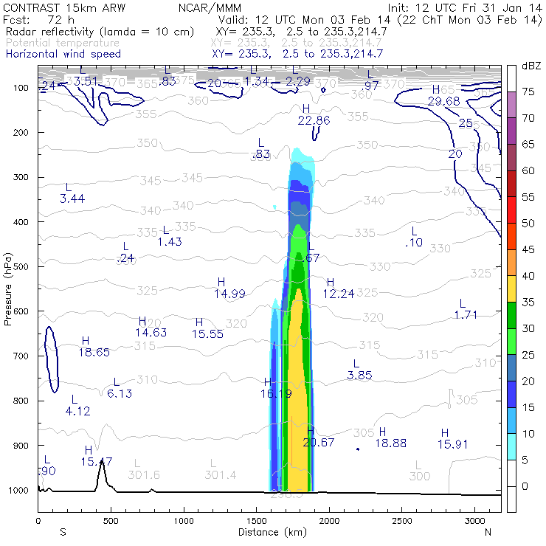546x546 pixels.
Task: Click the 'CONTRAST 15km ARW' title text
Action: click(x=64, y=7)
